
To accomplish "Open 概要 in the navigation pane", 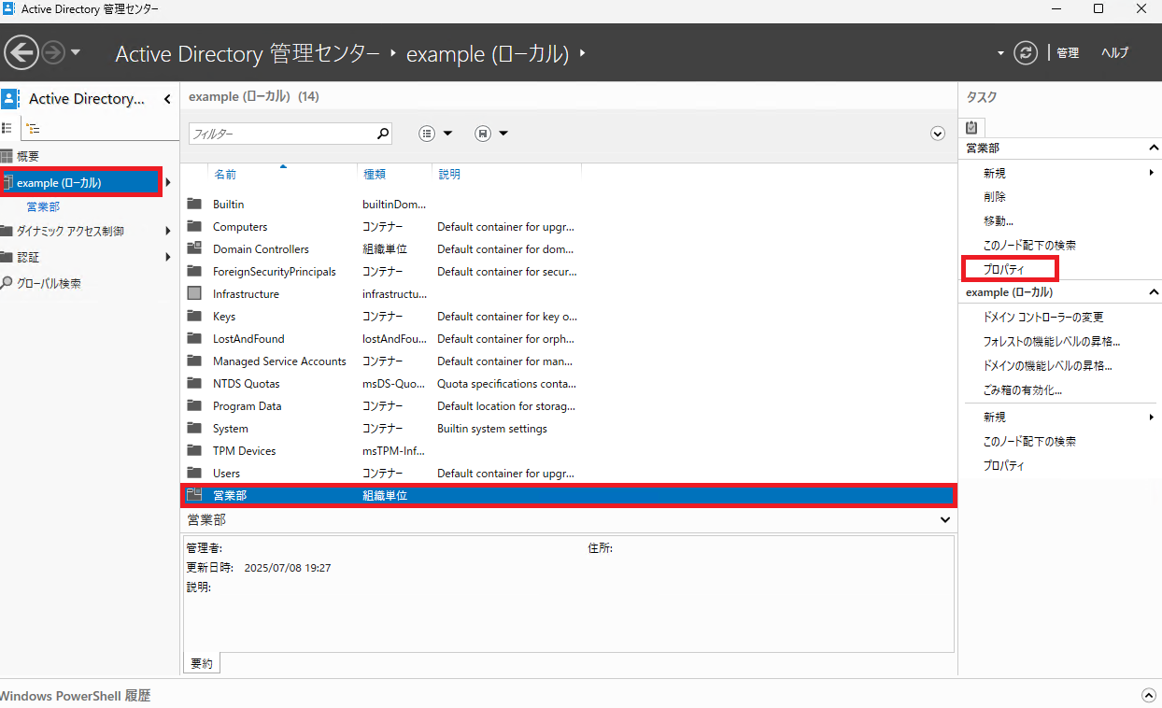I will pyautogui.click(x=28, y=156).
